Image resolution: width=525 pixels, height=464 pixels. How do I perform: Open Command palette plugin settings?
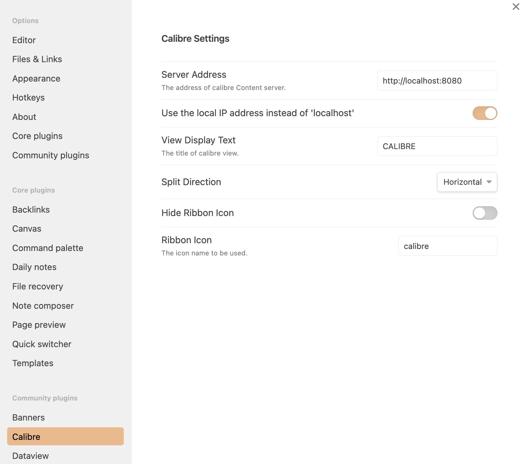pyautogui.click(x=48, y=248)
